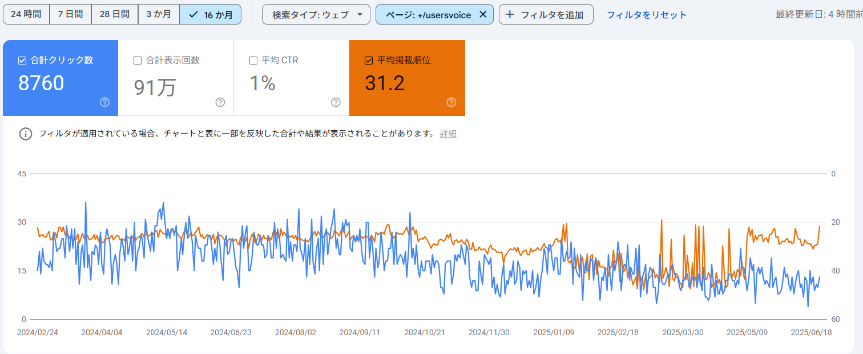Uncheck the 合計クリック数 metric
Viewport: 863px width, 354px height.
coord(22,59)
